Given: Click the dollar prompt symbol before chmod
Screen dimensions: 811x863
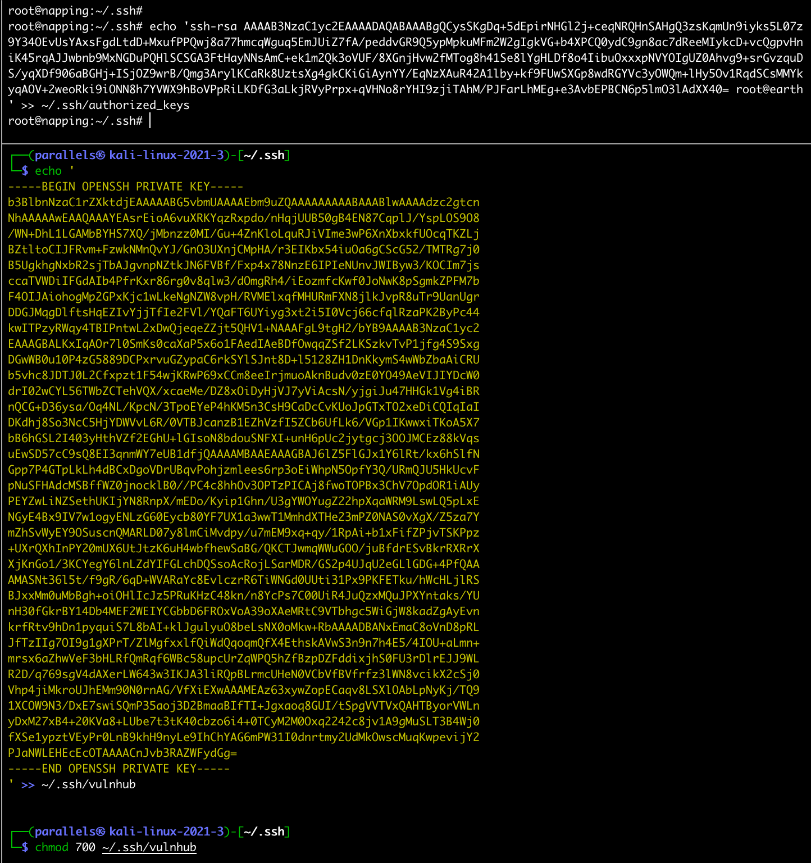Looking at the screenshot, I should tap(25, 847).
